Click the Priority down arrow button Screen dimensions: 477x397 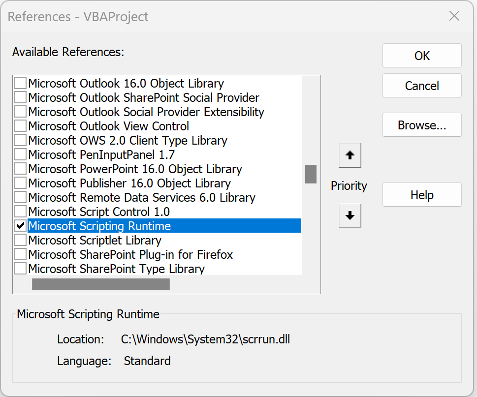click(x=350, y=215)
